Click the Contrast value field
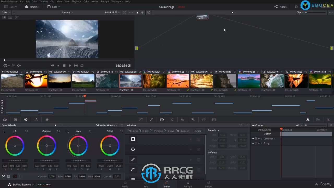Viewport: 334px width, 188px height. tap(52, 177)
